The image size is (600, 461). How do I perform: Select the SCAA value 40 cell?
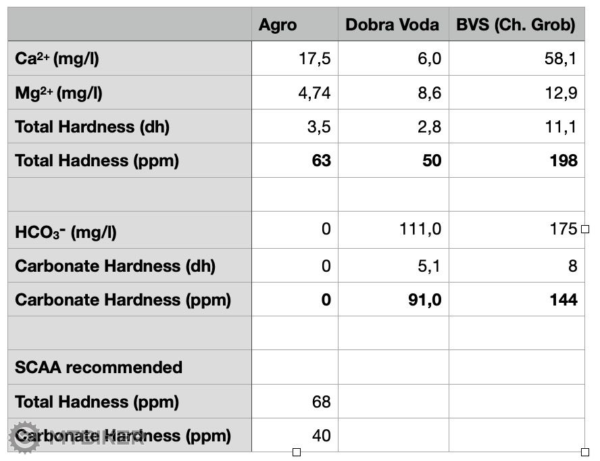[295, 435]
